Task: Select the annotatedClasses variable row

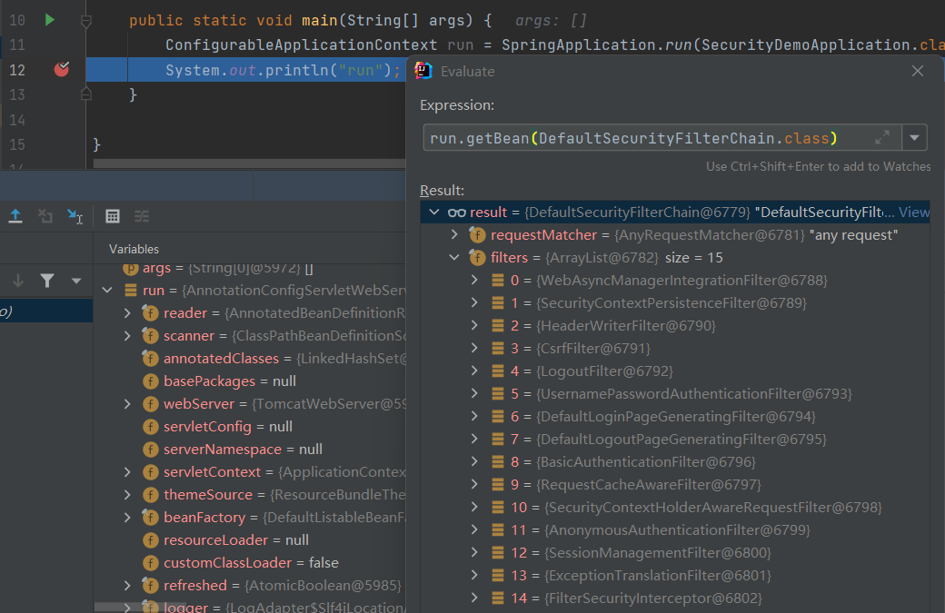Action: [x=250, y=359]
